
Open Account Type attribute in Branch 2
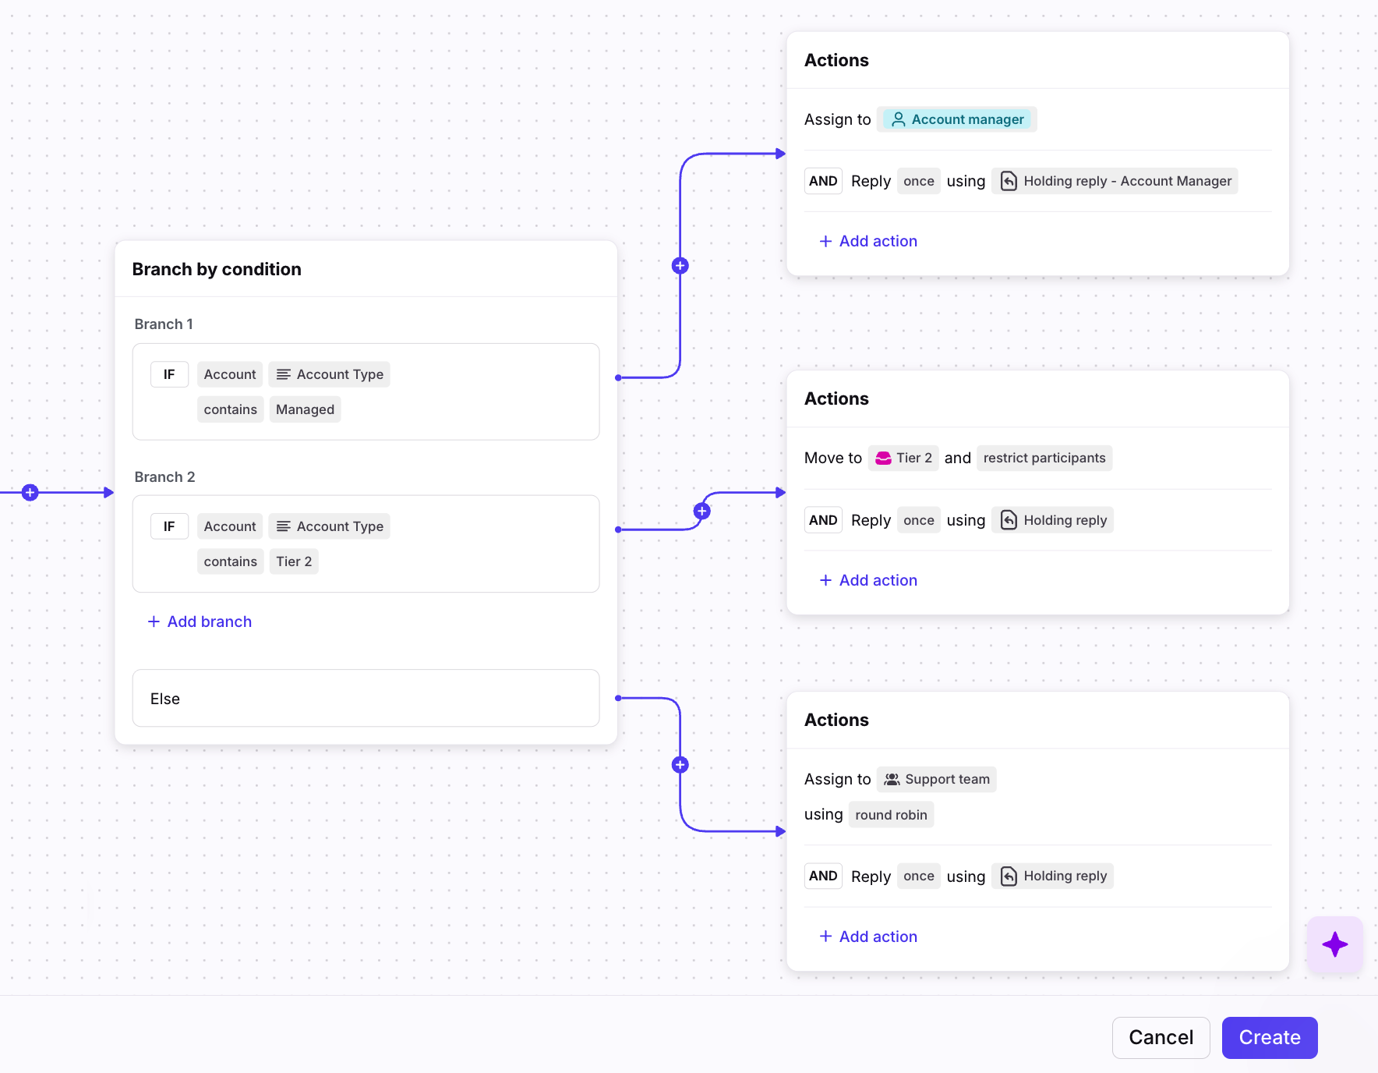(330, 526)
